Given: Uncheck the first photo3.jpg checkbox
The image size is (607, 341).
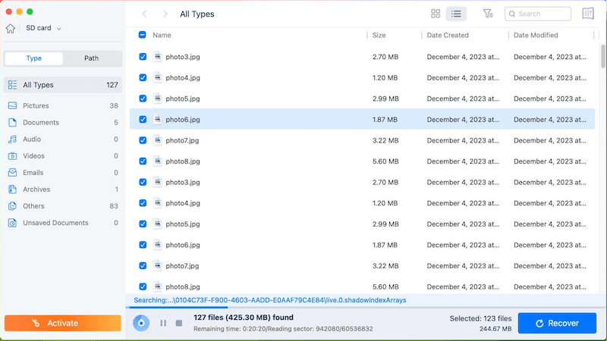Looking at the screenshot, I should (143, 57).
